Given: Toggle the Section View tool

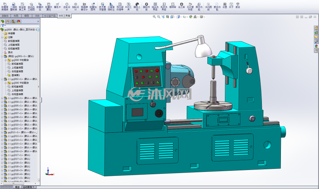Looking at the screenshot, I should click(x=167, y=17).
